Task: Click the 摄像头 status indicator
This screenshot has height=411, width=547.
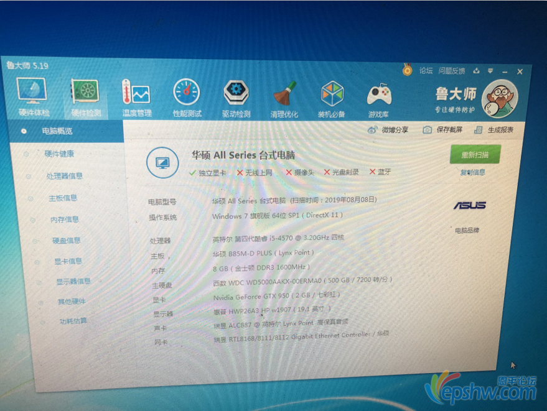Action: click(x=300, y=172)
